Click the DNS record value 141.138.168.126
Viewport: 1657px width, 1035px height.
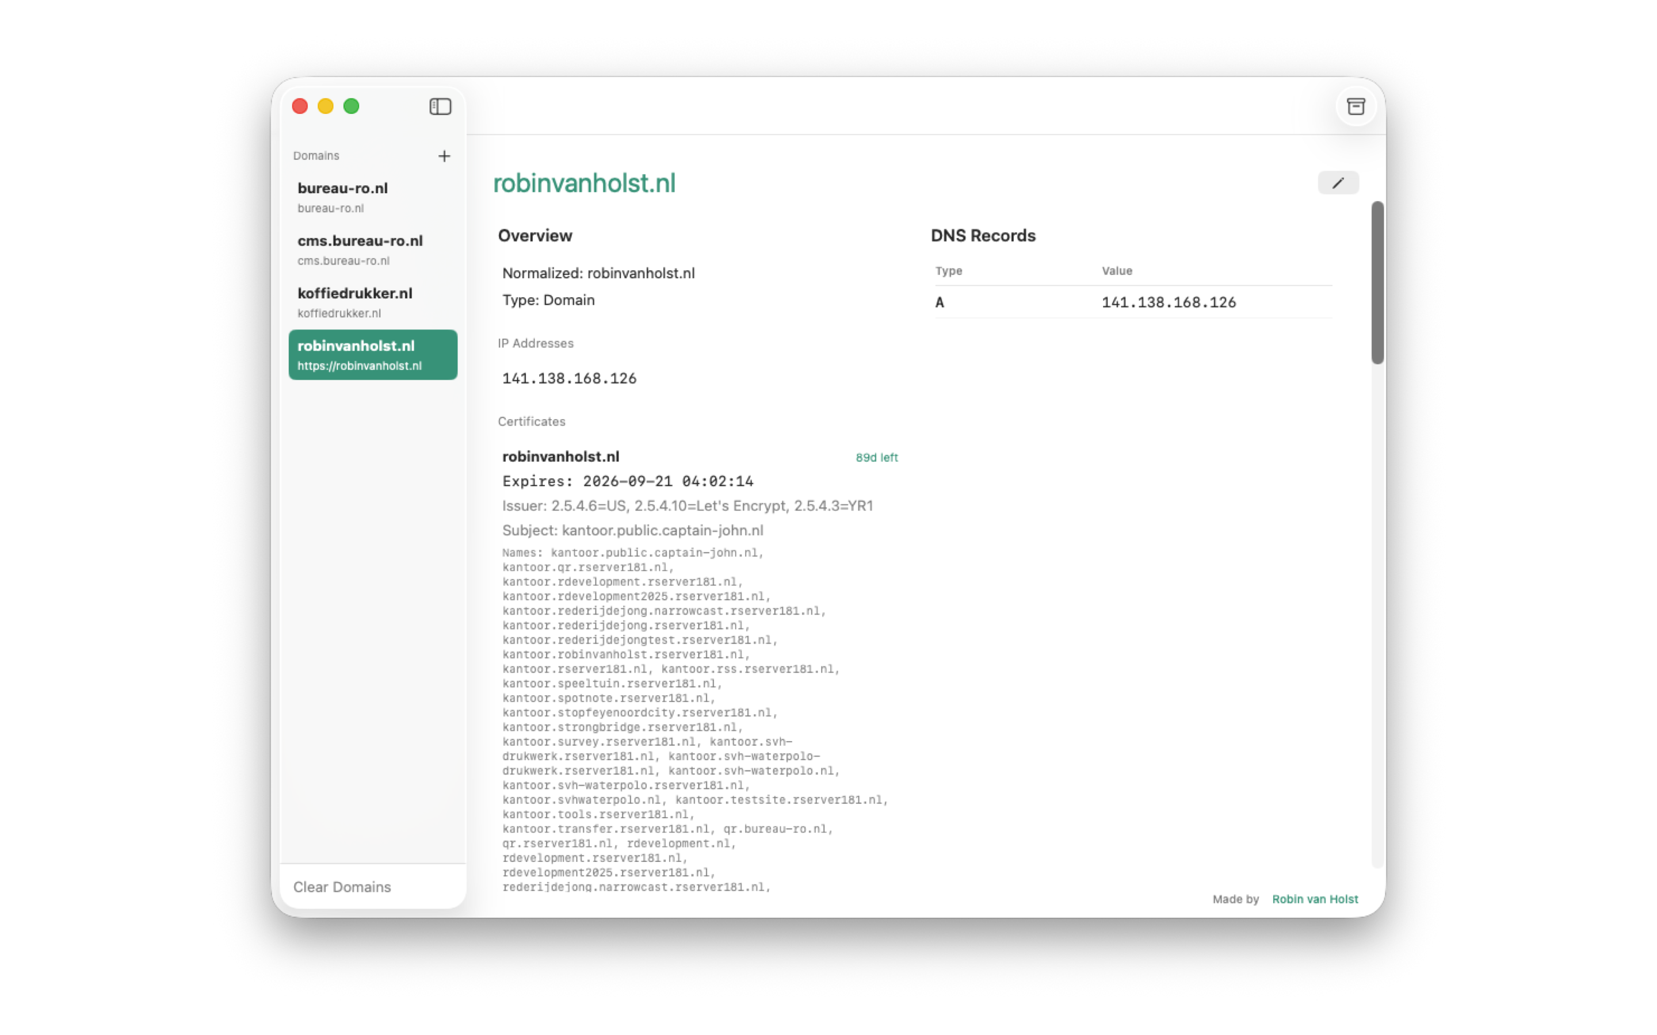(1169, 302)
